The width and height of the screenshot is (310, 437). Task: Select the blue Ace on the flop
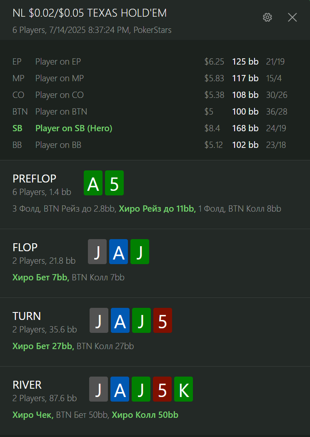tap(118, 252)
